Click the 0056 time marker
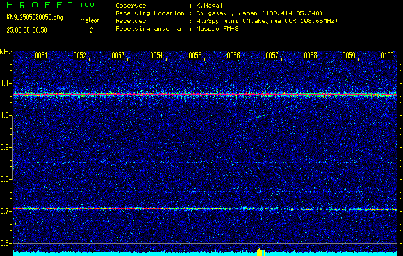The width and height of the screenshot is (403, 256). [x=233, y=56]
